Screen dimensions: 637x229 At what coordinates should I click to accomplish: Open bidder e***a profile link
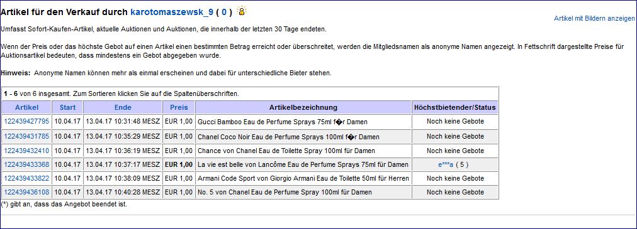[445, 164]
